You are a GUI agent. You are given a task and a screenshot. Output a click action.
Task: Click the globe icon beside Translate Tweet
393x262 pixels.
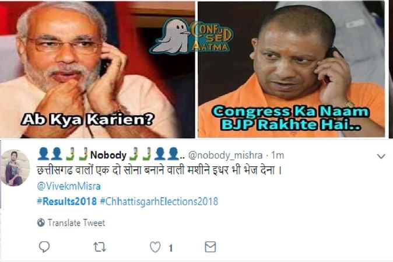[41, 222]
